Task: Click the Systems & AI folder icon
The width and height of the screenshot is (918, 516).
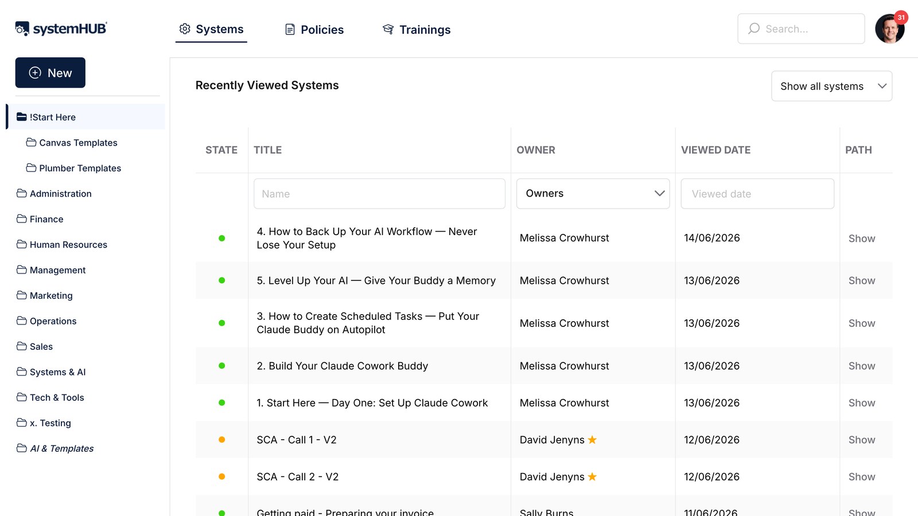Action: [22, 372]
